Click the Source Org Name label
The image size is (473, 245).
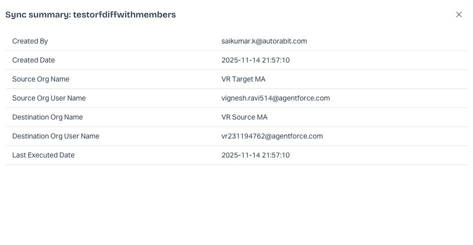click(41, 79)
